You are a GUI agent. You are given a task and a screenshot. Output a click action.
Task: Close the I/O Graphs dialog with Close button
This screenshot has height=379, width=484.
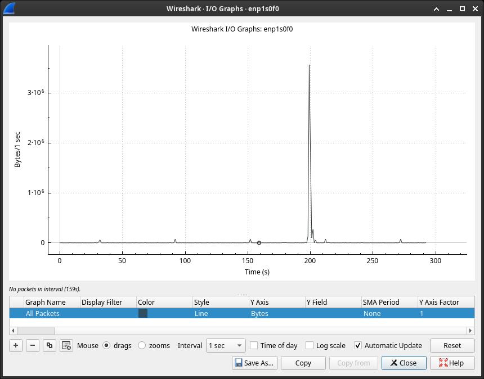point(404,363)
